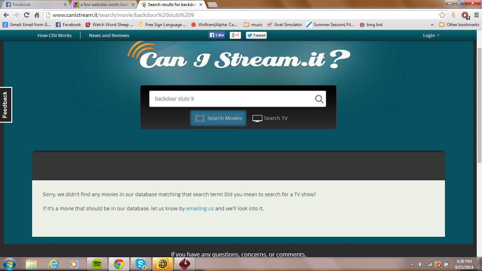Click the emailing us link

click(200, 209)
